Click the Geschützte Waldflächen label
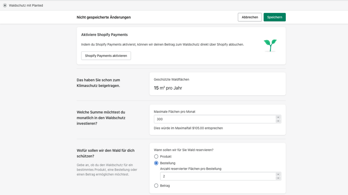 172,79
